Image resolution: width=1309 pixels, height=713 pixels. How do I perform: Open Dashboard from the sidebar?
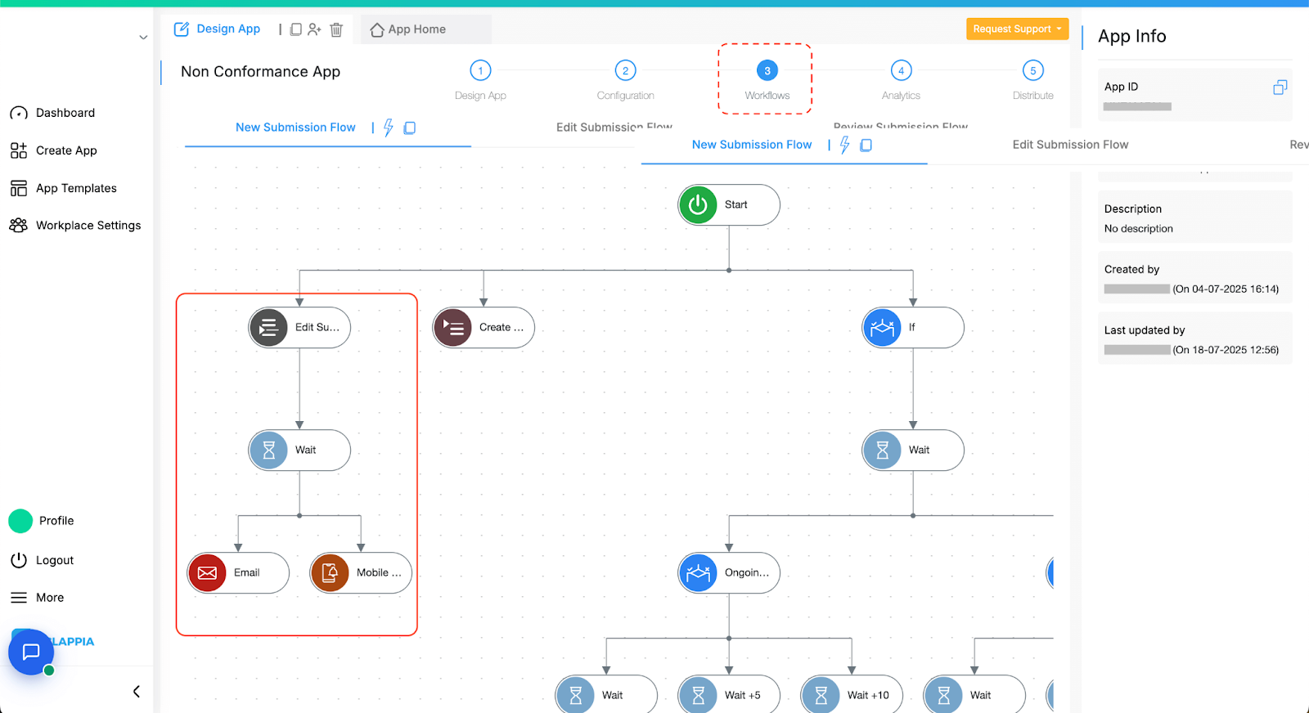tap(65, 113)
